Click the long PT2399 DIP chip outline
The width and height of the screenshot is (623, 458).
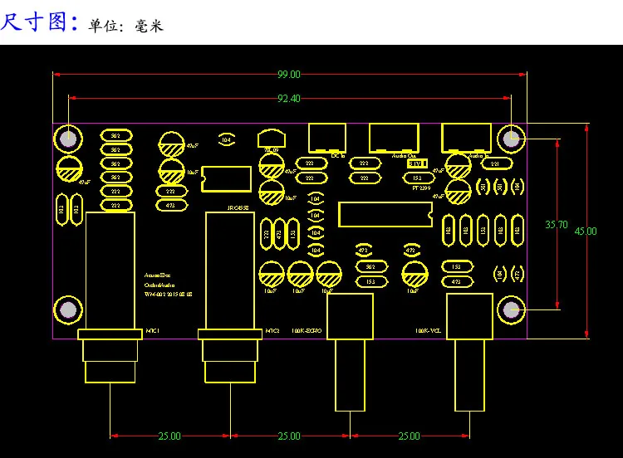pos(385,214)
